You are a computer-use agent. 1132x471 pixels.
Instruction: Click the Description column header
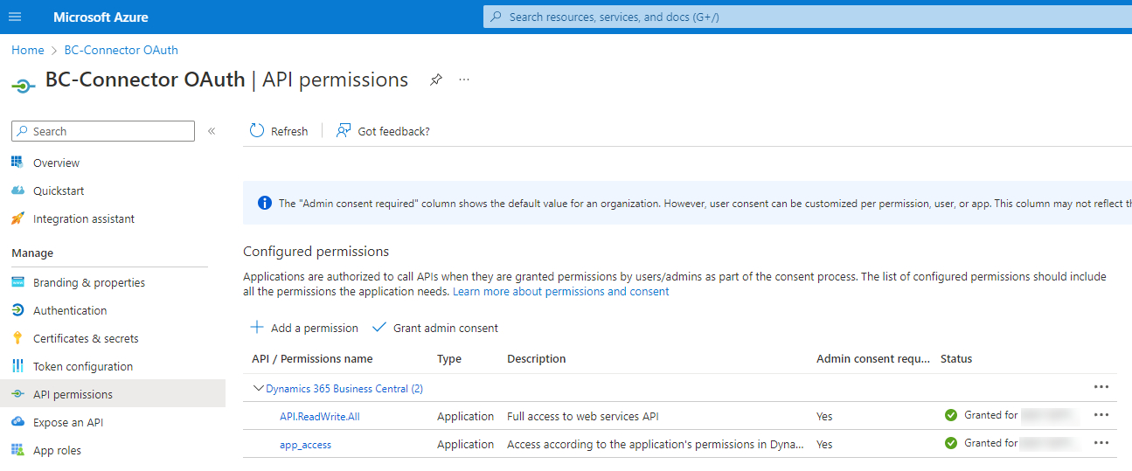tap(537, 358)
